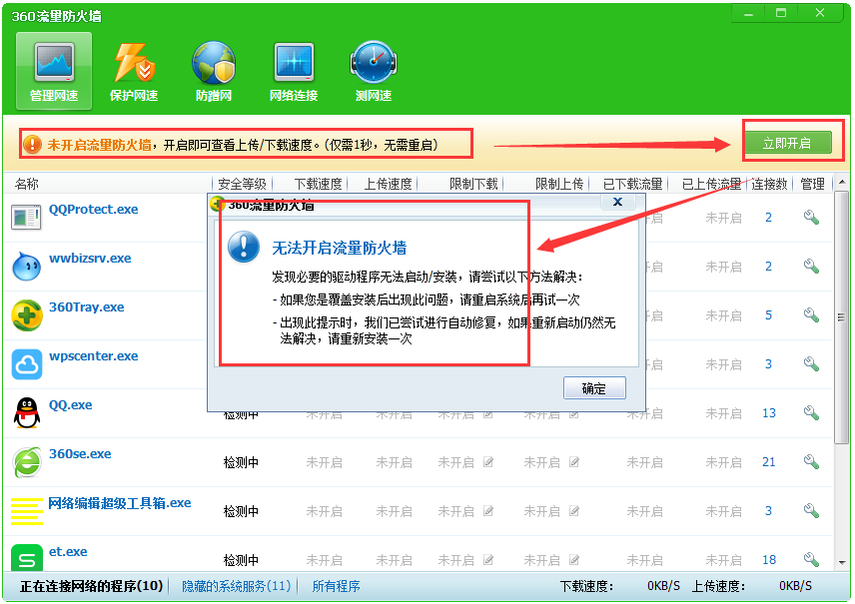Open manage wrench for wwbizsrv.exe

pyautogui.click(x=811, y=267)
